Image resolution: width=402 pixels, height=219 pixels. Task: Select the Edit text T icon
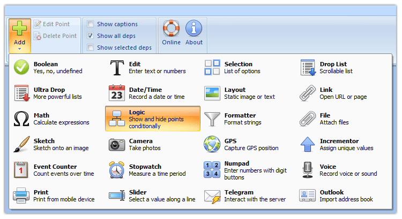point(117,68)
